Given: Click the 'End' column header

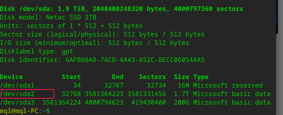Looking at the screenshot, I should coord(118,77).
